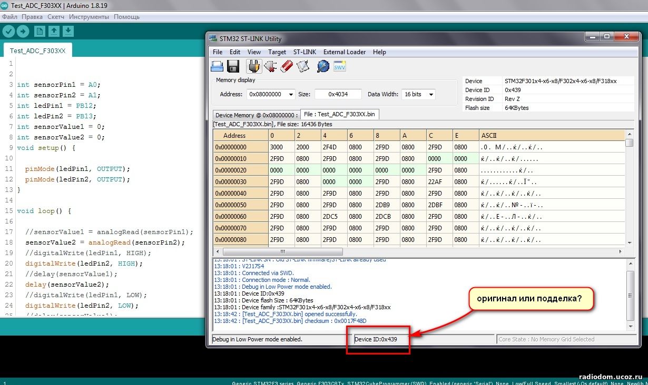The width and height of the screenshot is (648, 385).
Task: Click MCU core globe icon
Action: [x=323, y=66]
